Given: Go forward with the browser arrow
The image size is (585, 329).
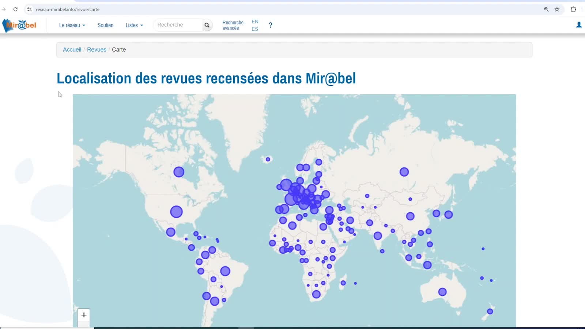Looking at the screenshot, I should pyautogui.click(x=4, y=9).
